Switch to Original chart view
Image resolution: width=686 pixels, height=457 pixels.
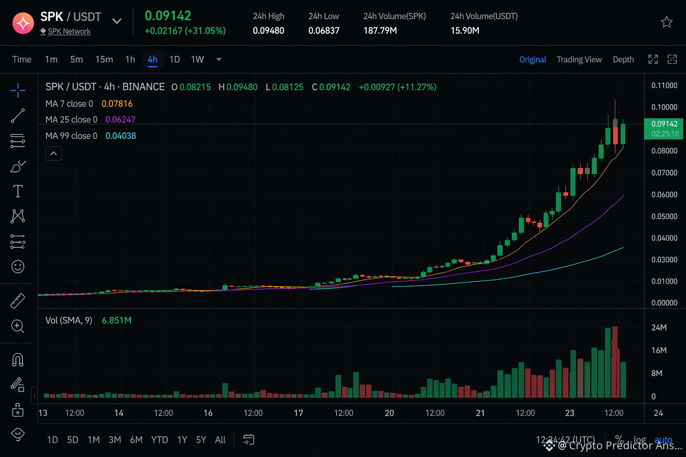click(532, 59)
